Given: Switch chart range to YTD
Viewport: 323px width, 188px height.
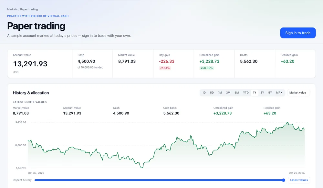Looking at the screenshot, I should pos(246,93).
